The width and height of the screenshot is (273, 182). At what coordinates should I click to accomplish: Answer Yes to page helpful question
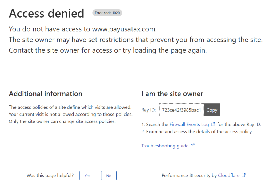pos(87,176)
